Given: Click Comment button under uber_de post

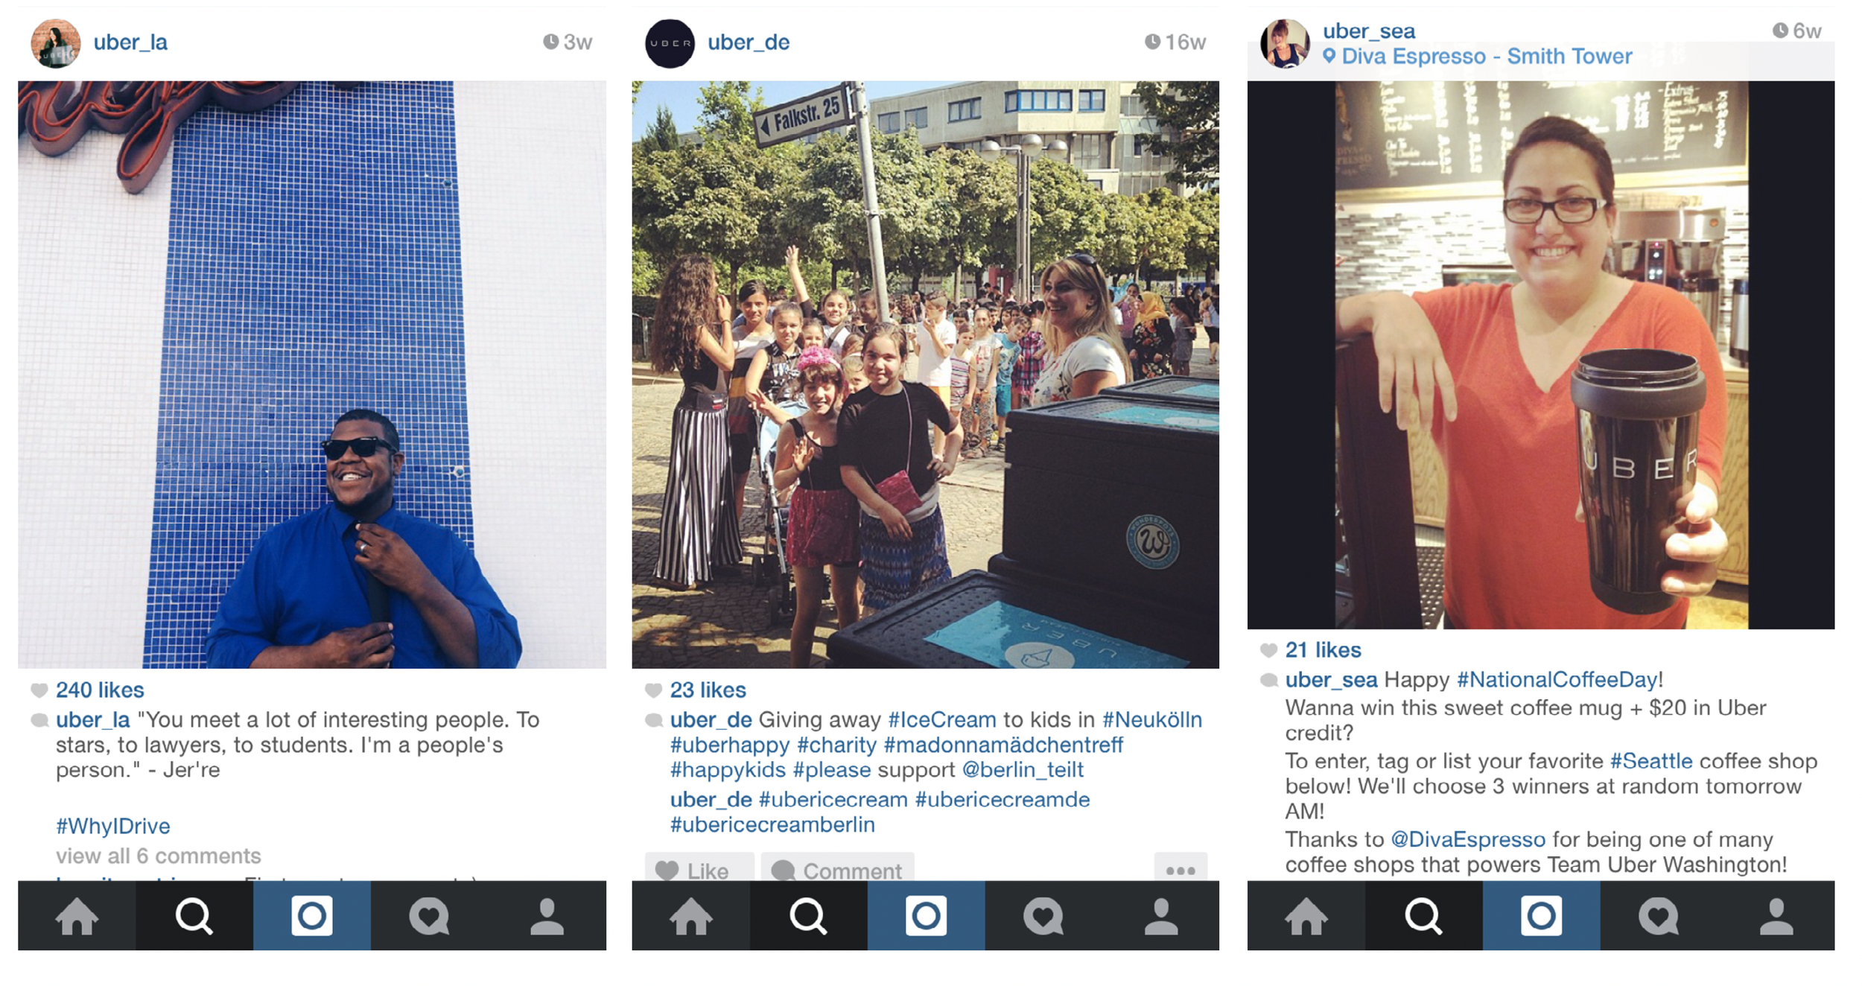Looking at the screenshot, I should tap(838, 868).
